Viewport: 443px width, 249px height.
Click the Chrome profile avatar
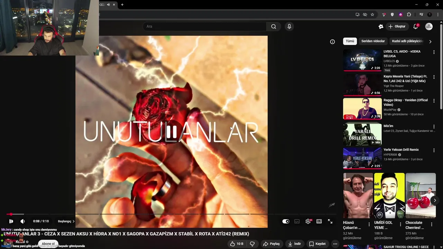pyautogui.click(x=430, y=15)
